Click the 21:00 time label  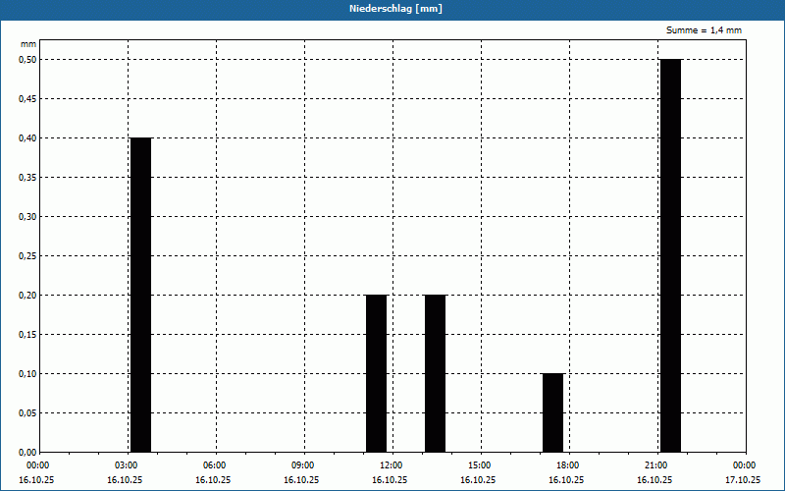657,465
